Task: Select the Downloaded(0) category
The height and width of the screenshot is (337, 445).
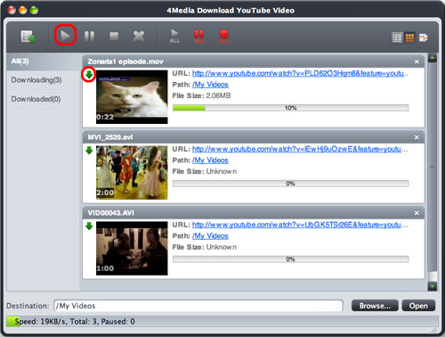Action: point(44,99)
